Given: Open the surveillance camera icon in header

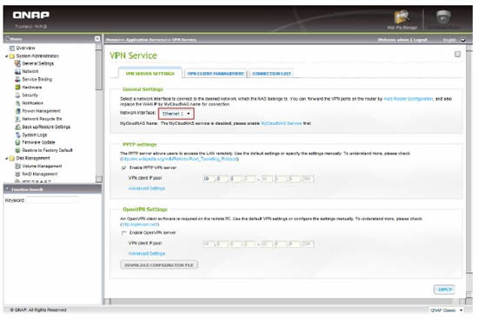Looking at the screenshot, I should 443,17.
